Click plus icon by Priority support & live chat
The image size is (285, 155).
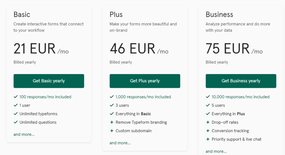208,139
